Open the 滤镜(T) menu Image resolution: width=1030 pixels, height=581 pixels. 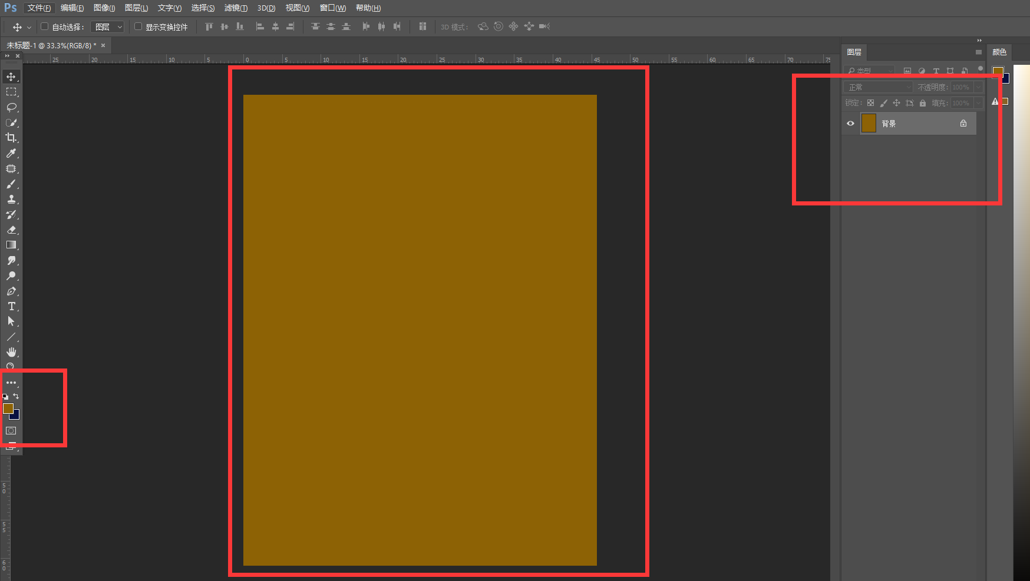[x=236, y=8]
